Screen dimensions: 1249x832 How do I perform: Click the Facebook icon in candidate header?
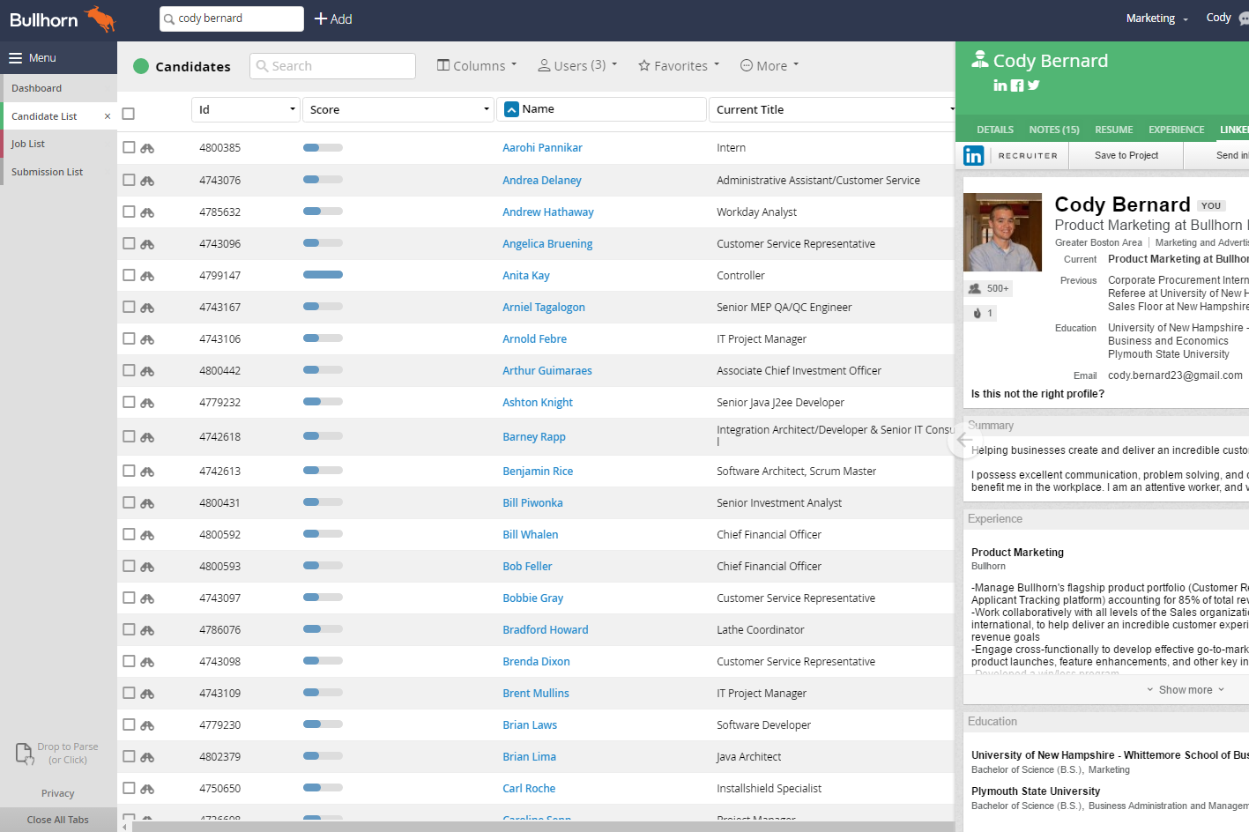pos(1017,85)
